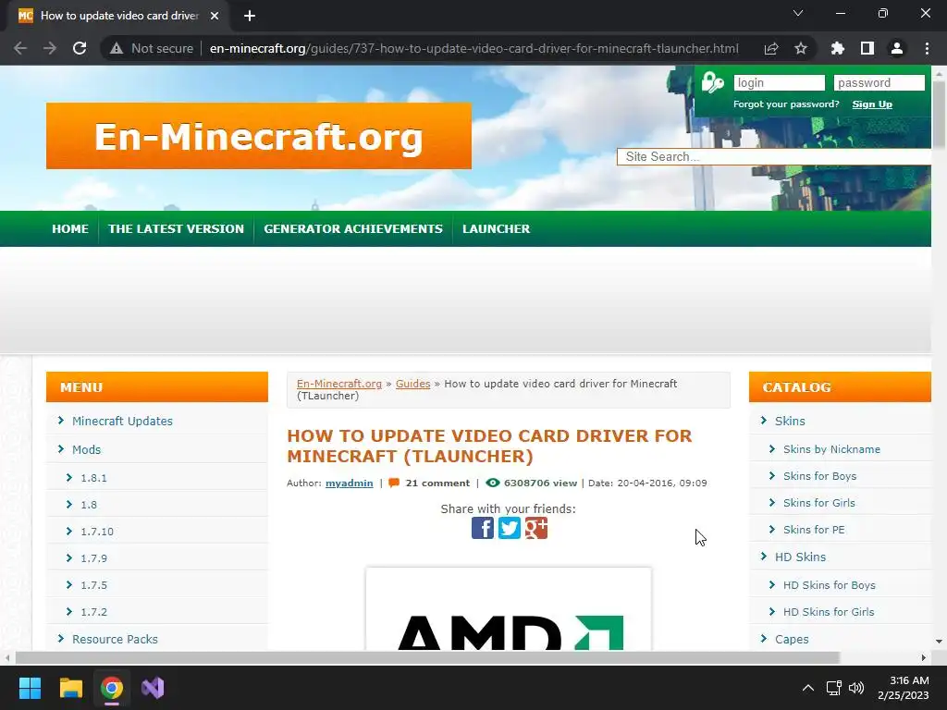The height and width of the screenshot is (710, 947).
Task: Click the AMD logo image
Action: pyautogui.click(x=509, y=610)
